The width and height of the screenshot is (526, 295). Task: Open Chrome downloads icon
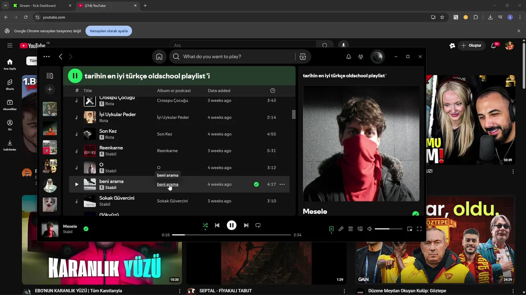(490, 17)
